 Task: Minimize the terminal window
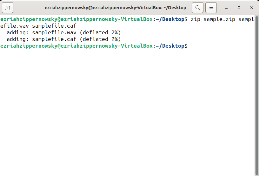(x=226, y=8)
